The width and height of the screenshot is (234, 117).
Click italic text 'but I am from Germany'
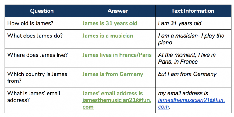point(187,74)
